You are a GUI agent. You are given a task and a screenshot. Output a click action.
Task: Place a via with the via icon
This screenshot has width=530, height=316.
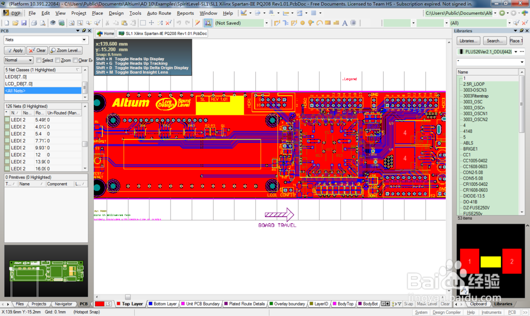[311, 23]
